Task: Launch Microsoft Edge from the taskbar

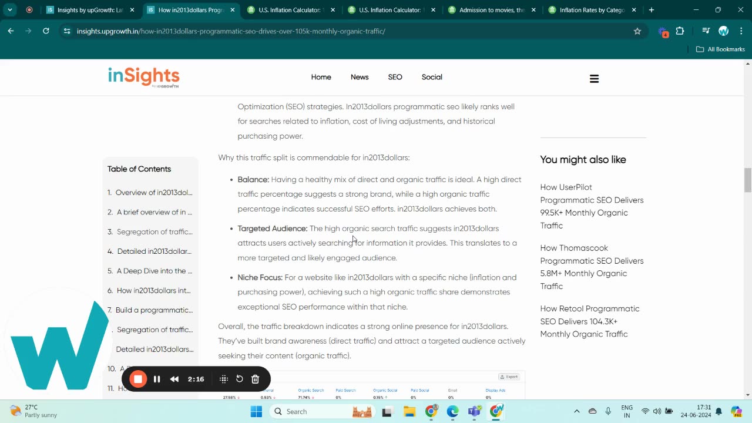Action: tap(452, 411)
